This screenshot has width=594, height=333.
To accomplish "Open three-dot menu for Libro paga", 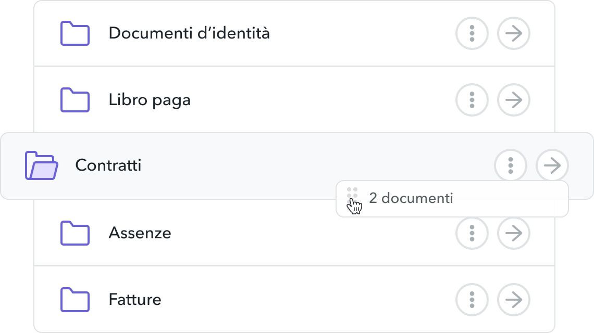I will click(x=472, y=100).
